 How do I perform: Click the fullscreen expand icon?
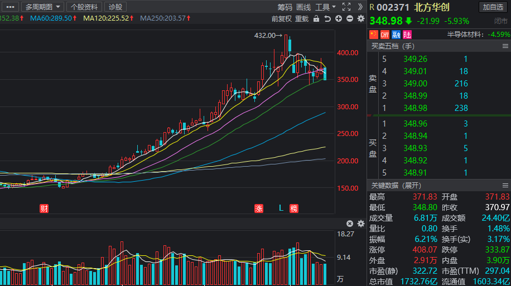[x=346, y=7]
